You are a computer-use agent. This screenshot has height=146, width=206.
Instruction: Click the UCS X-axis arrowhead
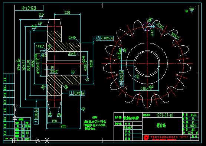pos(38,141)
